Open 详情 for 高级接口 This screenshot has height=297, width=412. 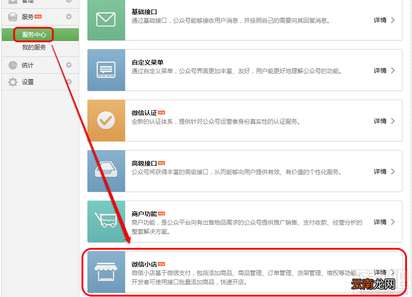tap(380, 171)
